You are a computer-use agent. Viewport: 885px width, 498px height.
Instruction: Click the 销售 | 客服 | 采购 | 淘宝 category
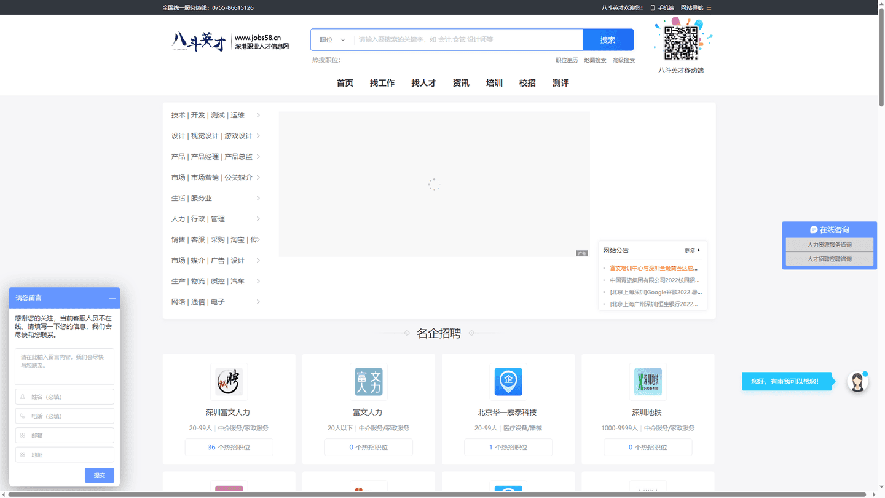[x=216, y=240]
